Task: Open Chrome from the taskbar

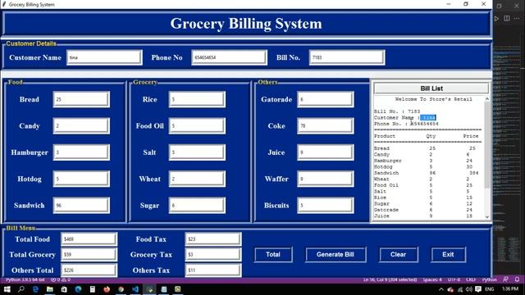Action: pyautogui.click(x=121, y=289)
